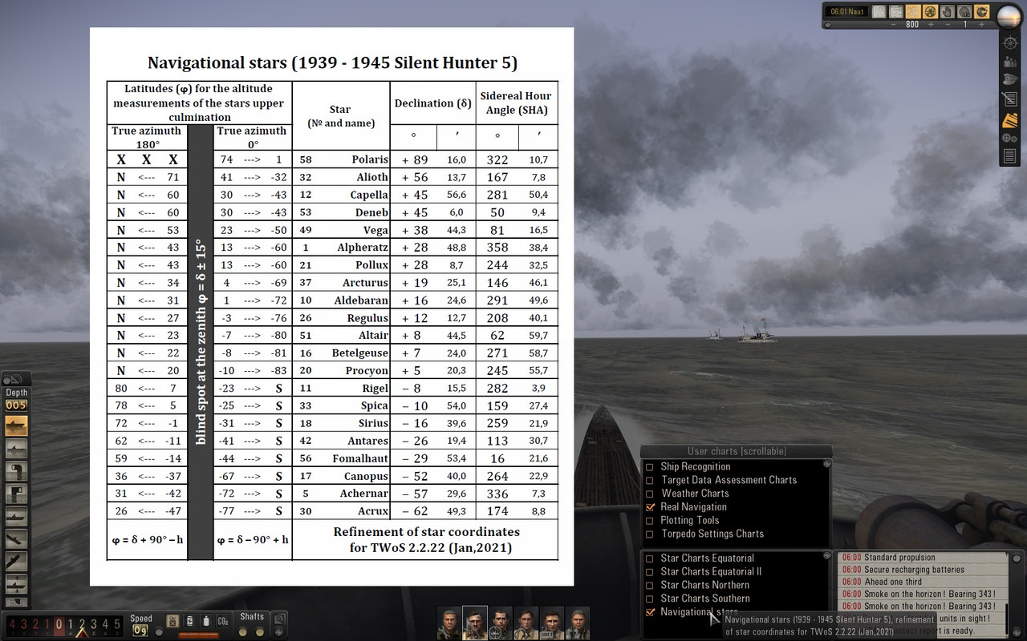1027x641 pixels.
Task: Enable Ship Recognition charts checkbox
Action: (x=650, y=466)
